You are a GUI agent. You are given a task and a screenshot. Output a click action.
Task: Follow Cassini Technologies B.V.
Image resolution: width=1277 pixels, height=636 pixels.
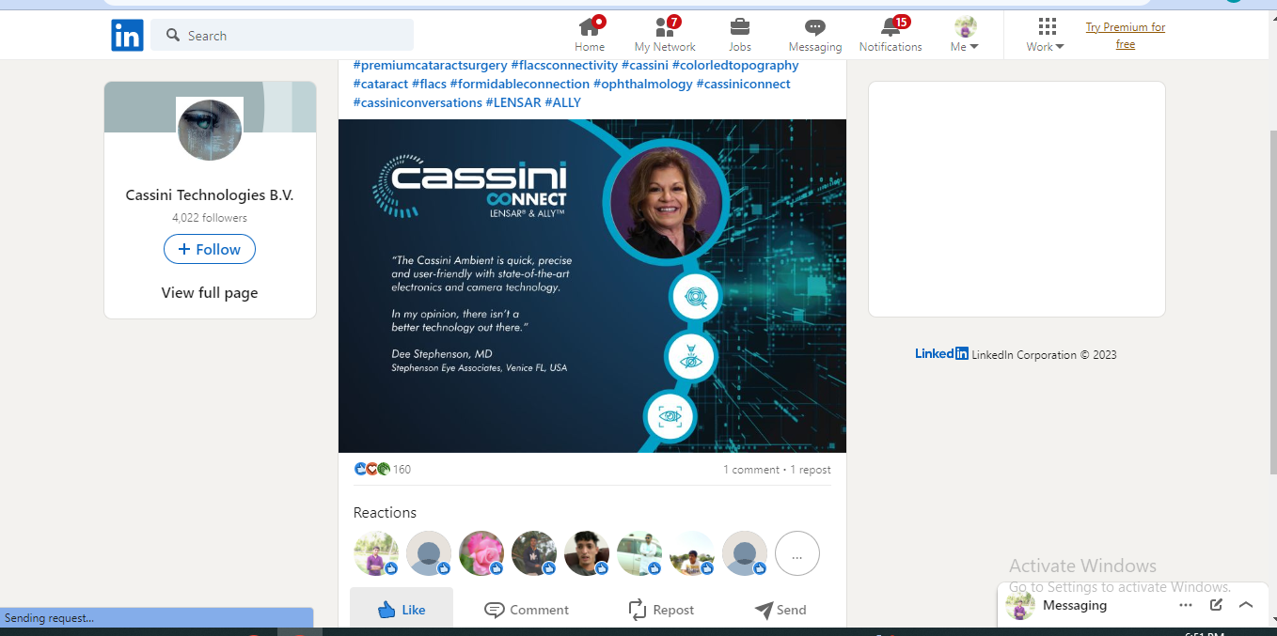coord(210,249)
